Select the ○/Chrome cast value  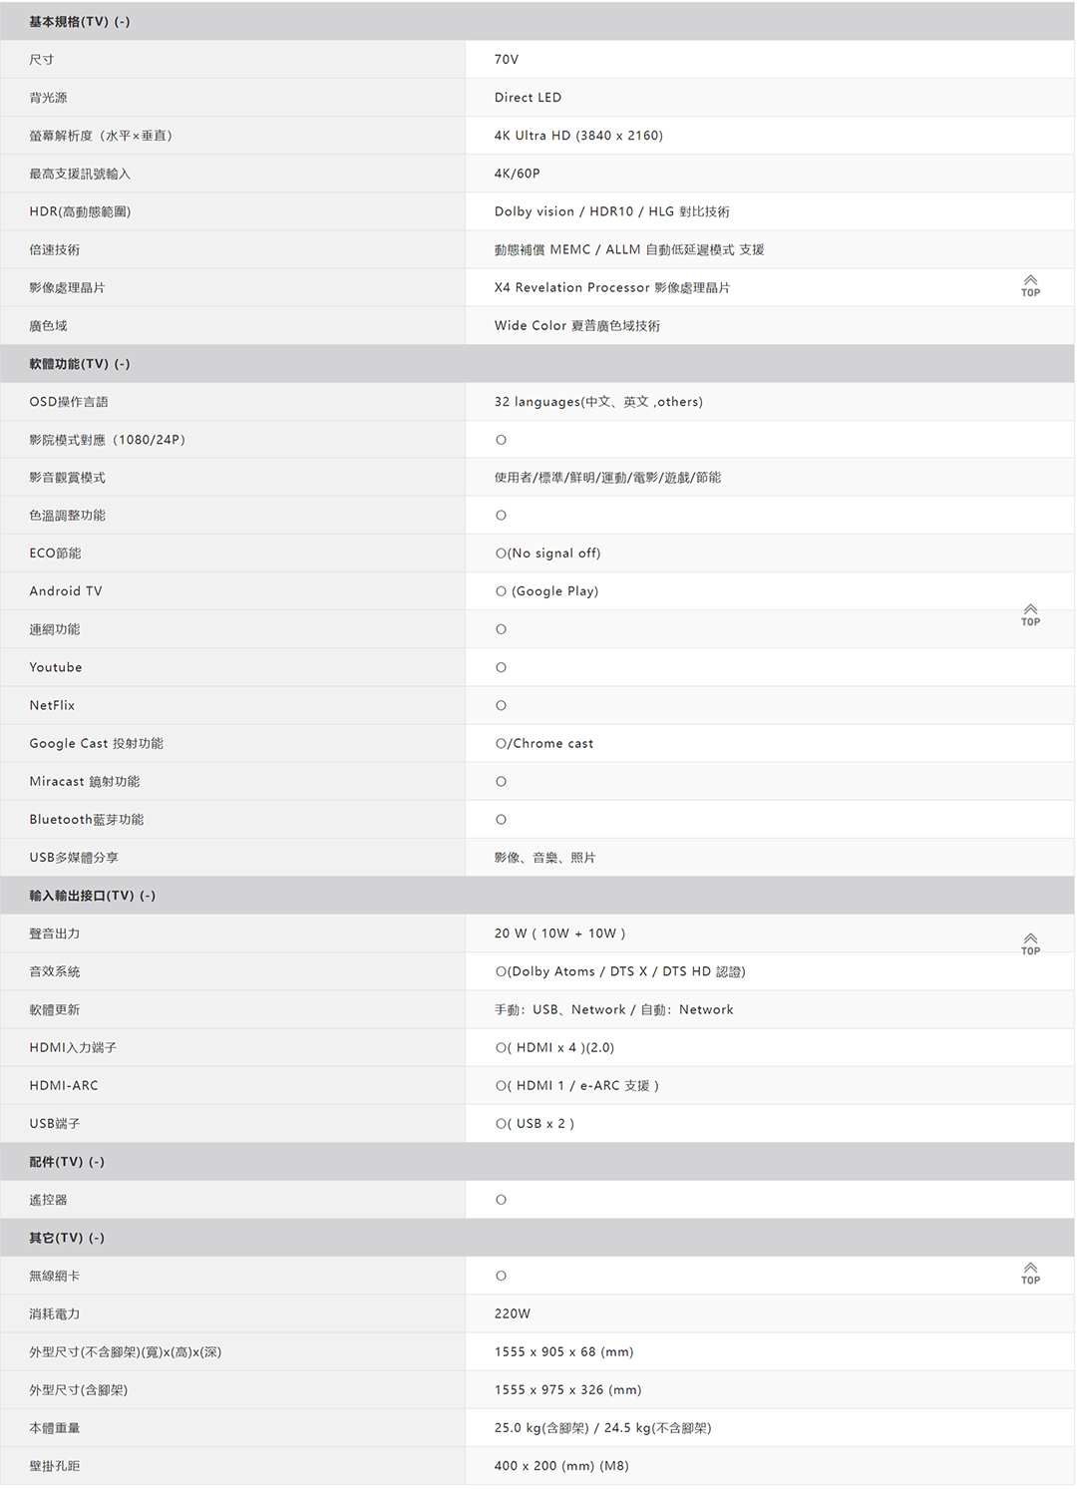click(x=543, y=744)
